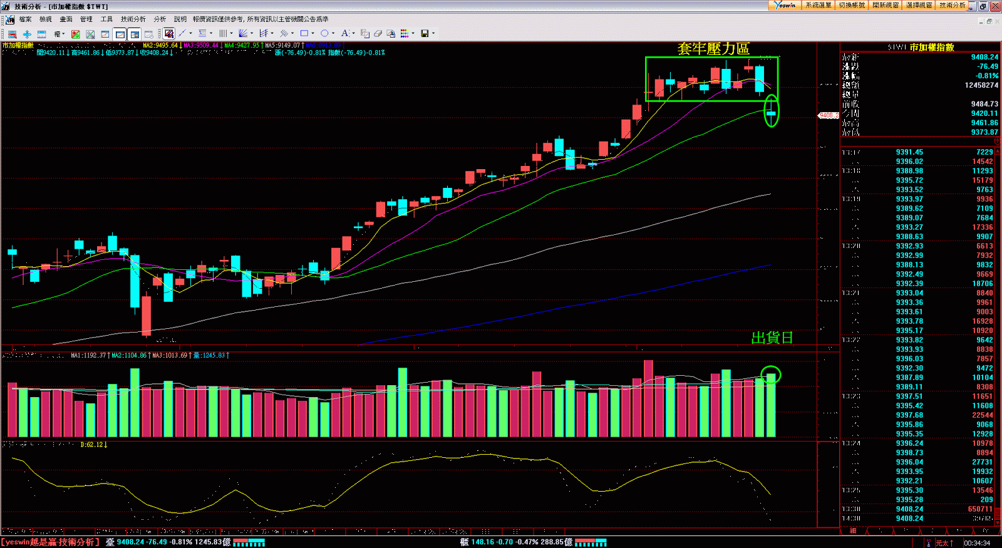Toggle the second framed chart-view button
Viewport: 1002px width, 548px height.
coord(134,34)
